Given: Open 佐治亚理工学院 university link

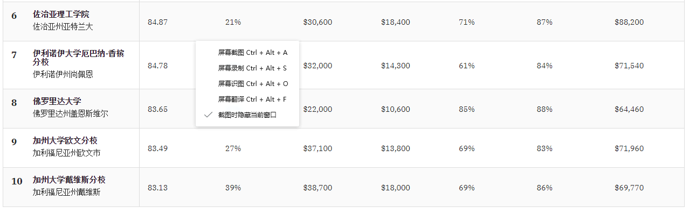Looking at the screenshot, I should [x=61, y=15].
